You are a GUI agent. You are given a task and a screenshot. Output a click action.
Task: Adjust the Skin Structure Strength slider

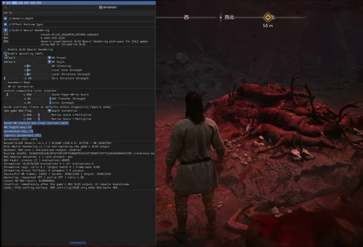(27, 78)
